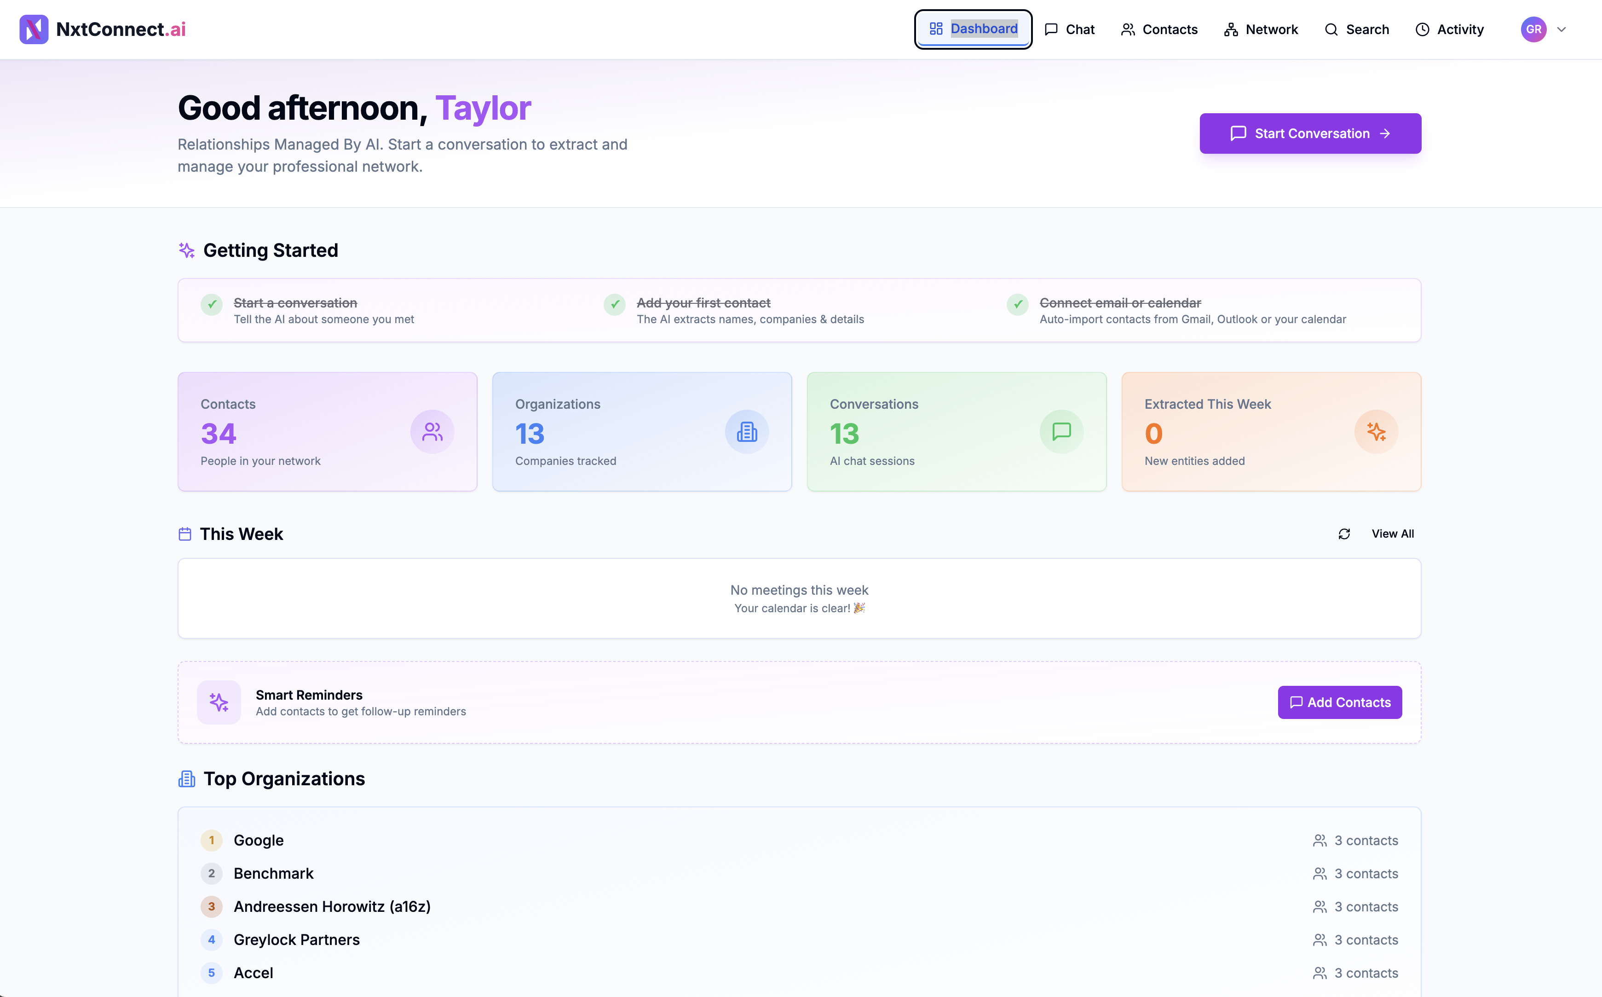Switch to the Network page
This screenshot has height=997, width=1602.
[x=1261, y=29]
